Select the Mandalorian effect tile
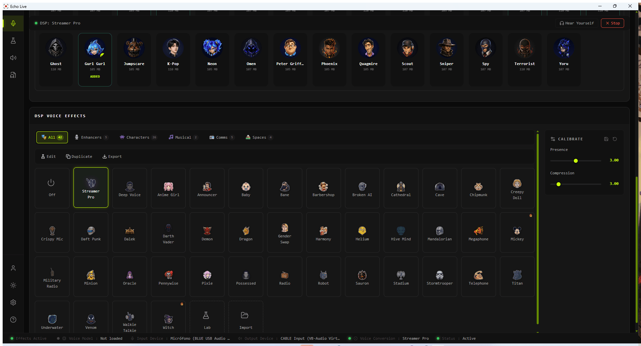The width and height of the screenshot is (641, 346). pos(440,232)
